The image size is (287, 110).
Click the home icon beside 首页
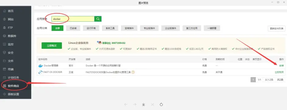[5, 11]
